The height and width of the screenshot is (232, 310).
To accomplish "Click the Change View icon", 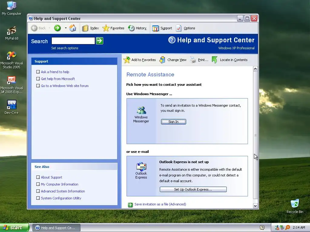I will pyautogui.click(x=162, y=60).
